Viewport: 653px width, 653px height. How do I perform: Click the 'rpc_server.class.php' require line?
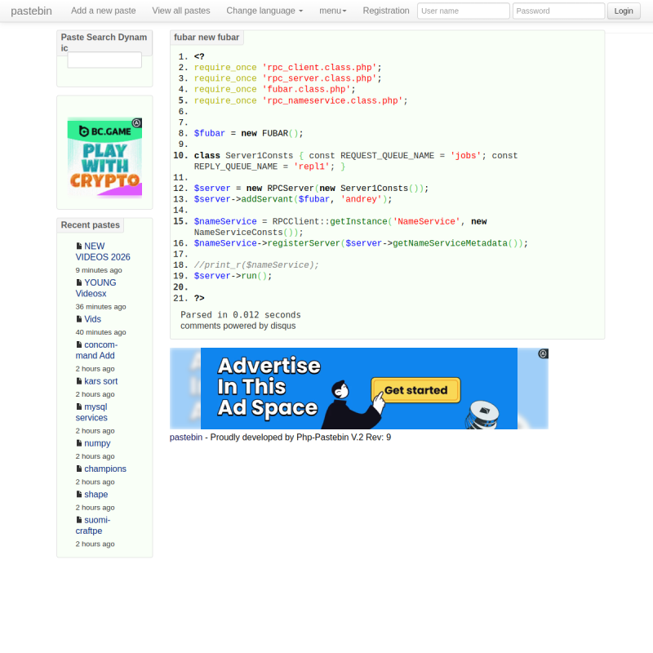click(x=288, y=78)
